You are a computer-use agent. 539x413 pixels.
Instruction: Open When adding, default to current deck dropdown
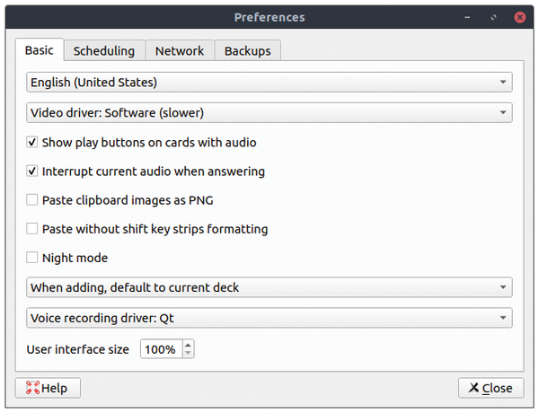point(269,287)
